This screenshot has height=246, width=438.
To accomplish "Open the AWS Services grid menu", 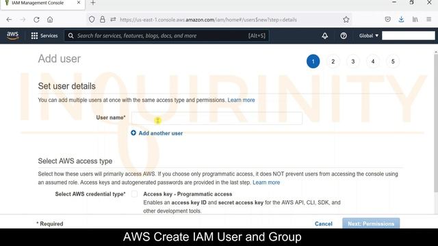I will point(34,36).
